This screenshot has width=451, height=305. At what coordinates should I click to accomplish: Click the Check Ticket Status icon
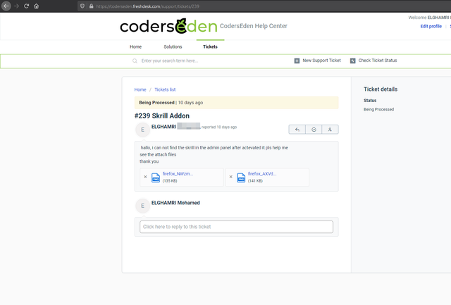click(352, 61)
